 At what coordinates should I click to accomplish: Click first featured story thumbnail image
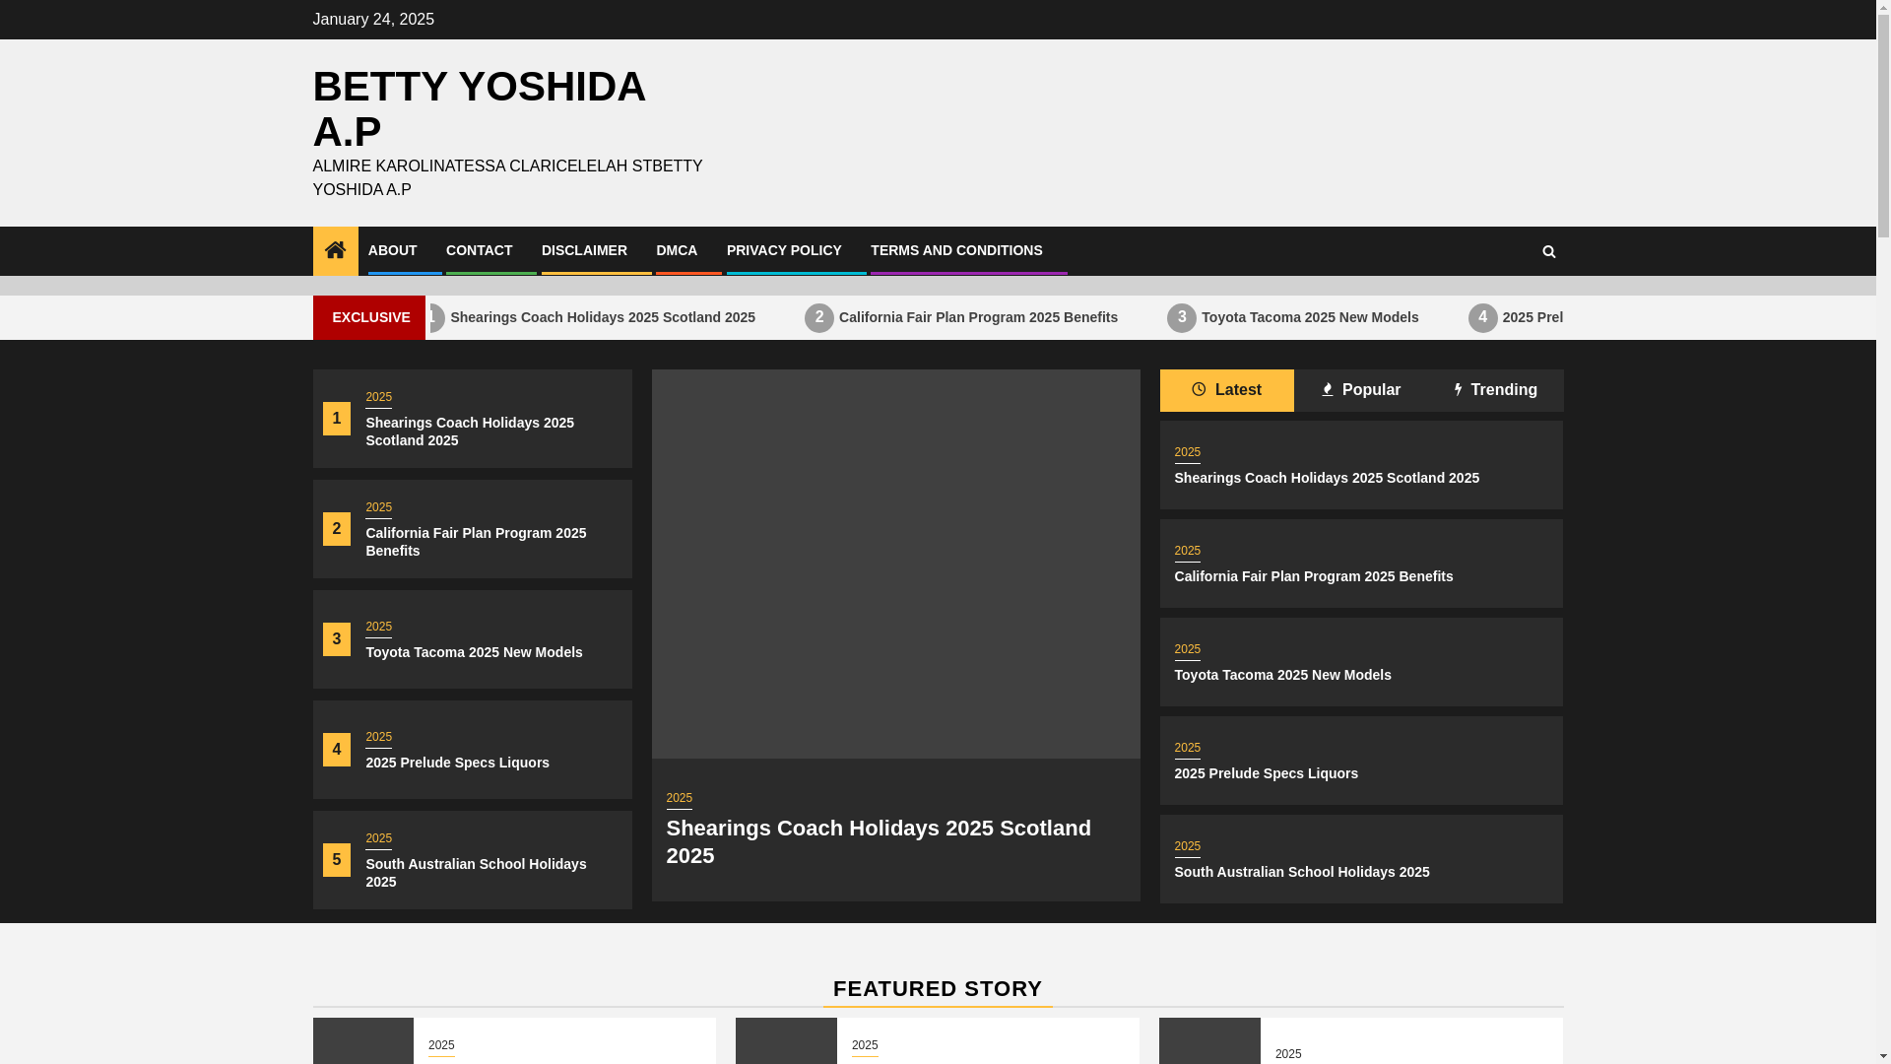click(x=363, y=1040)
